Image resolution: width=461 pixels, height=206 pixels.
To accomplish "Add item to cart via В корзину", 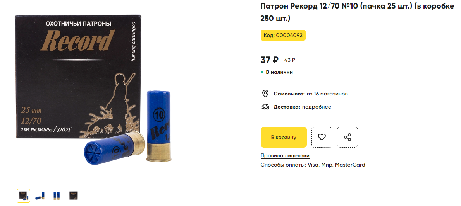I will (284, 137).
